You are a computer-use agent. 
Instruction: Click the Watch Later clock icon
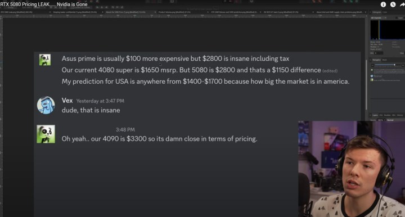393,4
